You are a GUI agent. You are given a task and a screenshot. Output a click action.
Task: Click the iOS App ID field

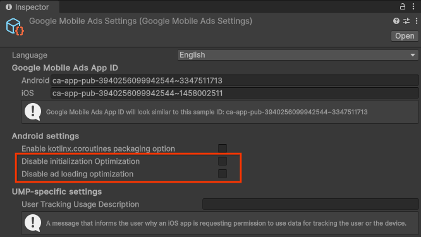click(235, 93)
